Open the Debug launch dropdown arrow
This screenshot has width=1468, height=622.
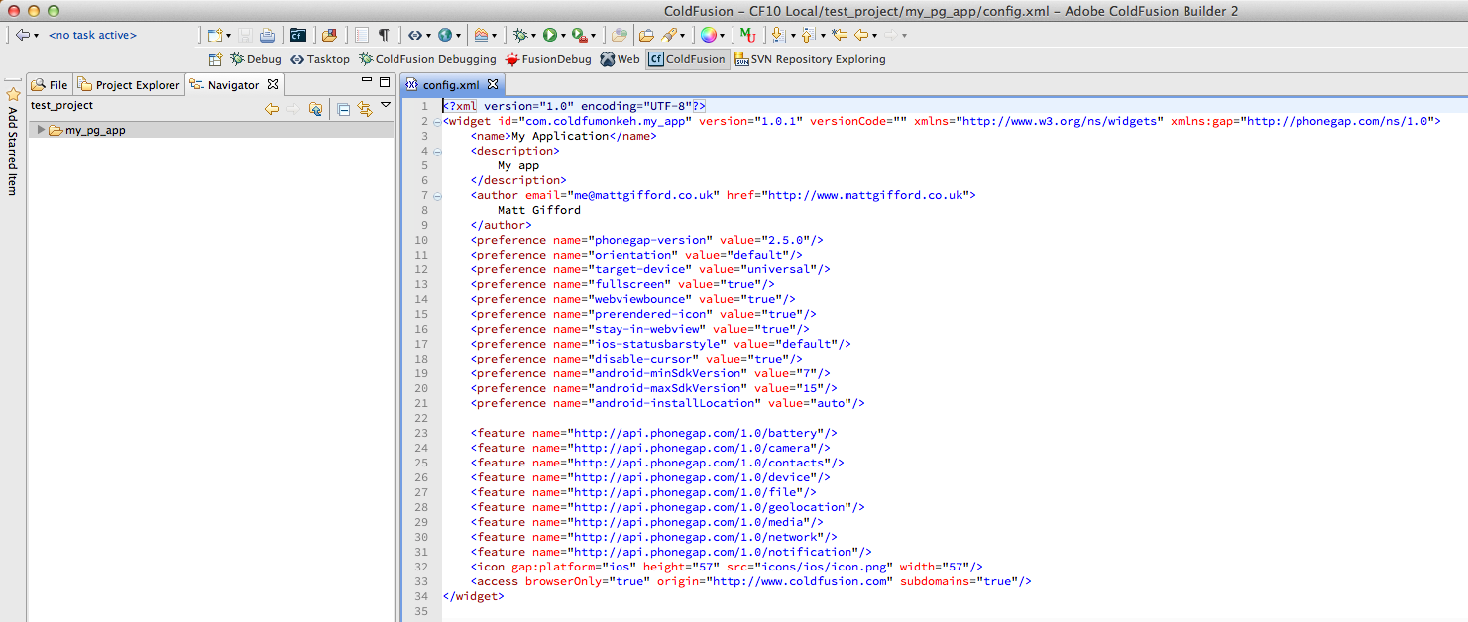tap(533, 36)
